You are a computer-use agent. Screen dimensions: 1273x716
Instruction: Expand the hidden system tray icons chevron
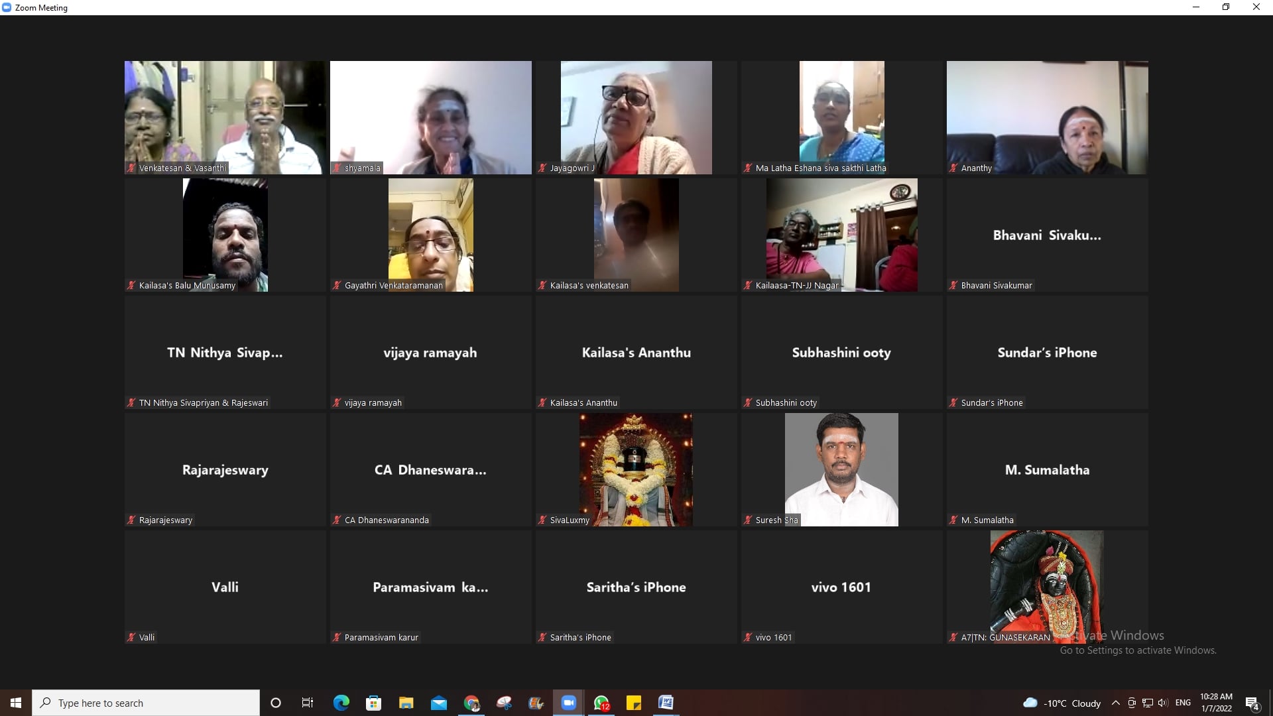(x=1115, y=703)
